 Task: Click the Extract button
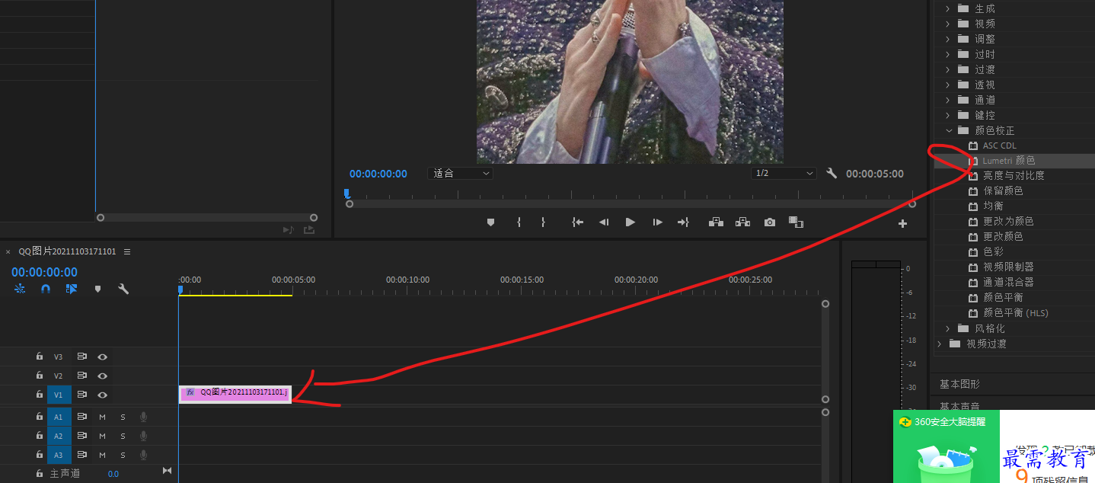coord(742,222)
